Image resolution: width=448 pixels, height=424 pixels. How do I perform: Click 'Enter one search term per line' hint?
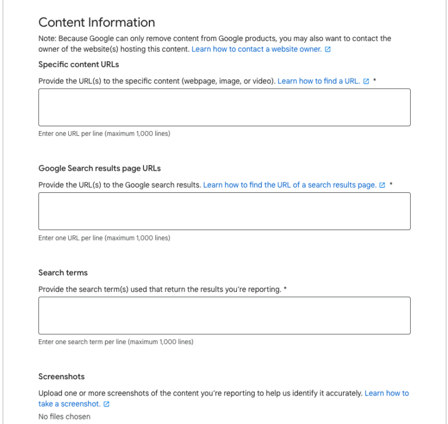pyautogui.click(x=116, y=342)
